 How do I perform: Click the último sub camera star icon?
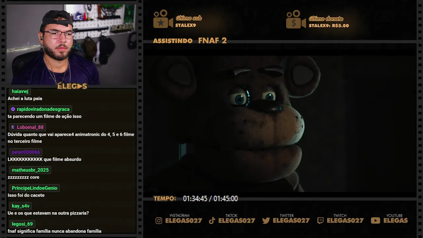(163, 19)
